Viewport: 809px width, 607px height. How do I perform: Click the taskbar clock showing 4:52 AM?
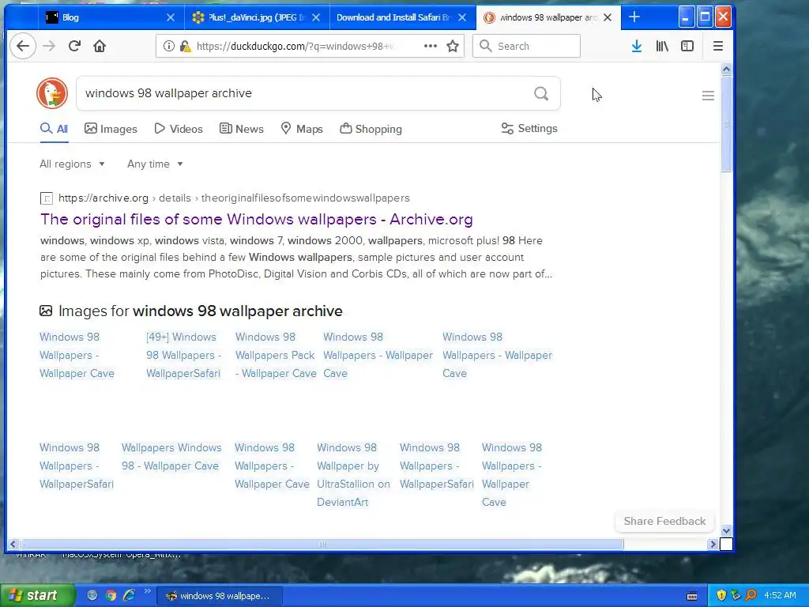(x=780, y=595)
